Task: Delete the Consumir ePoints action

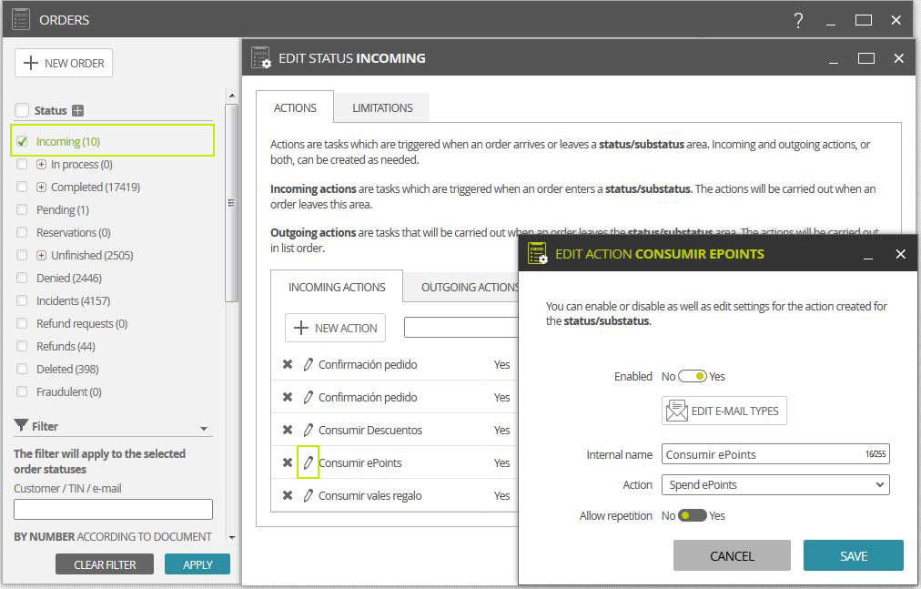Action: (x=288, y=462)
